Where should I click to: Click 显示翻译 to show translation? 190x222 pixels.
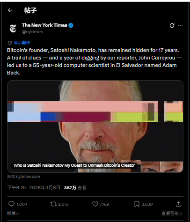click(22, 43)
